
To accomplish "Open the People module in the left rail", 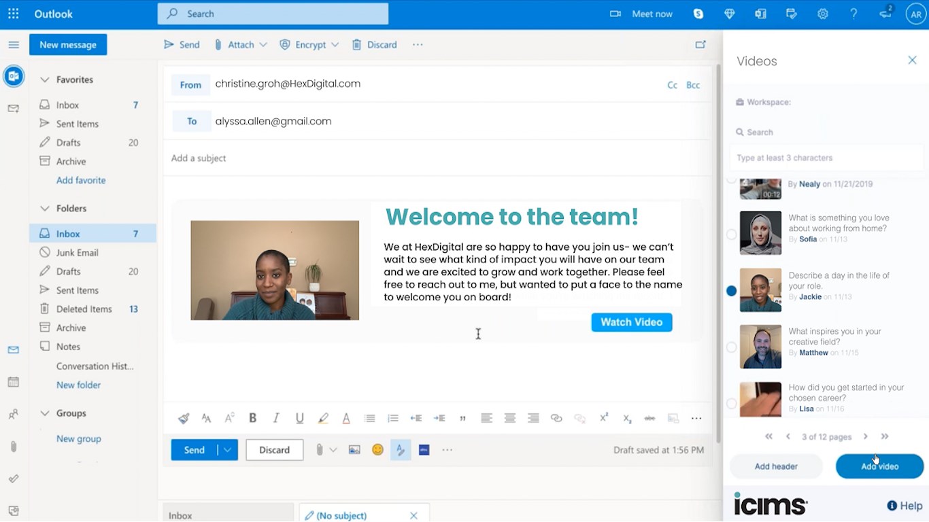I will [x=13, y=414].
